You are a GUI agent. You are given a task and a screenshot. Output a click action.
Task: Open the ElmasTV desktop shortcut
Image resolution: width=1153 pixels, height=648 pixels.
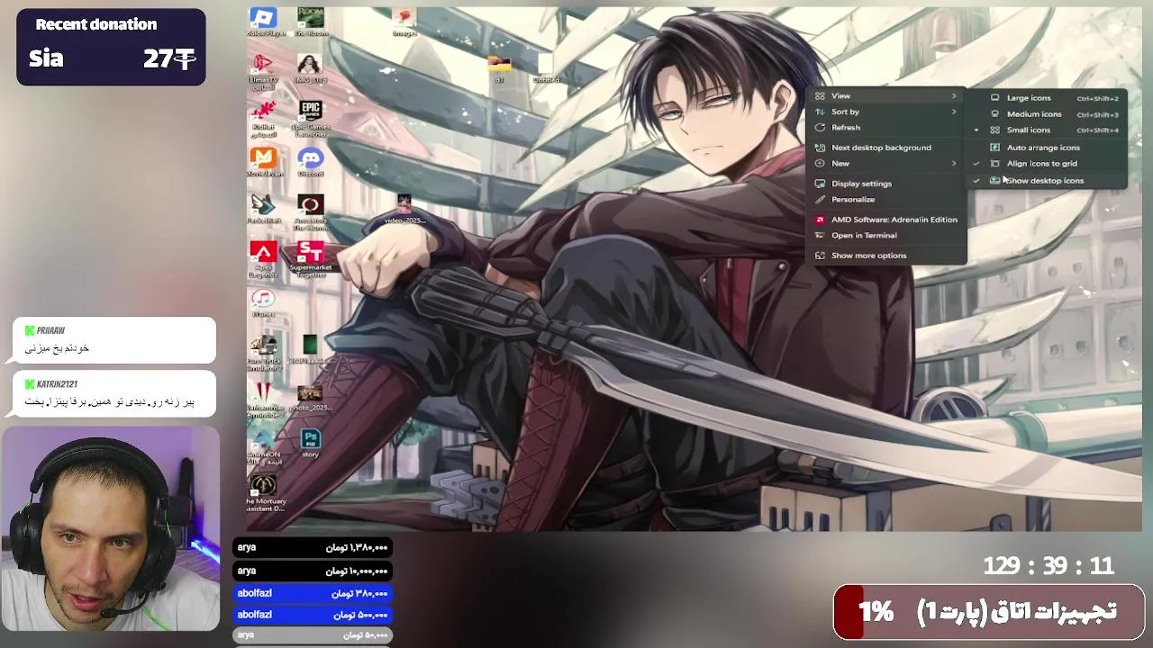pyautogui.click(x=263, y=70)
